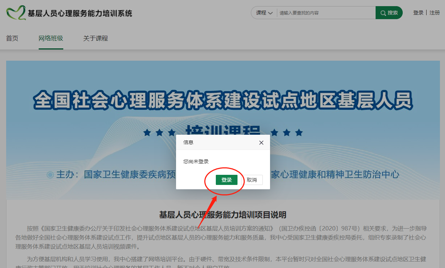Click the magnifier icon in the search button
445x268 pixels.
coord(383,13)
